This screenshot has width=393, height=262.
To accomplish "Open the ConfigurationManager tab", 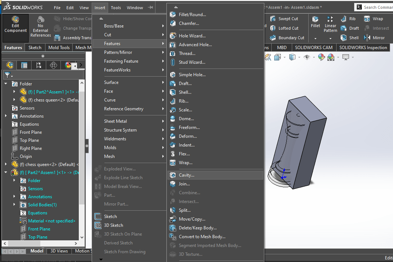I will pyautogui.click(x=38, y=65).
